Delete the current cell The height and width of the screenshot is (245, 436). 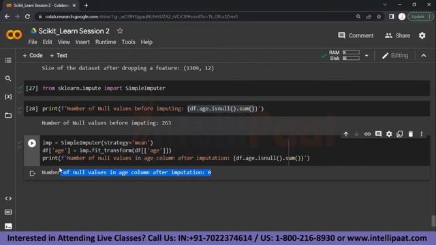point(411,134)
